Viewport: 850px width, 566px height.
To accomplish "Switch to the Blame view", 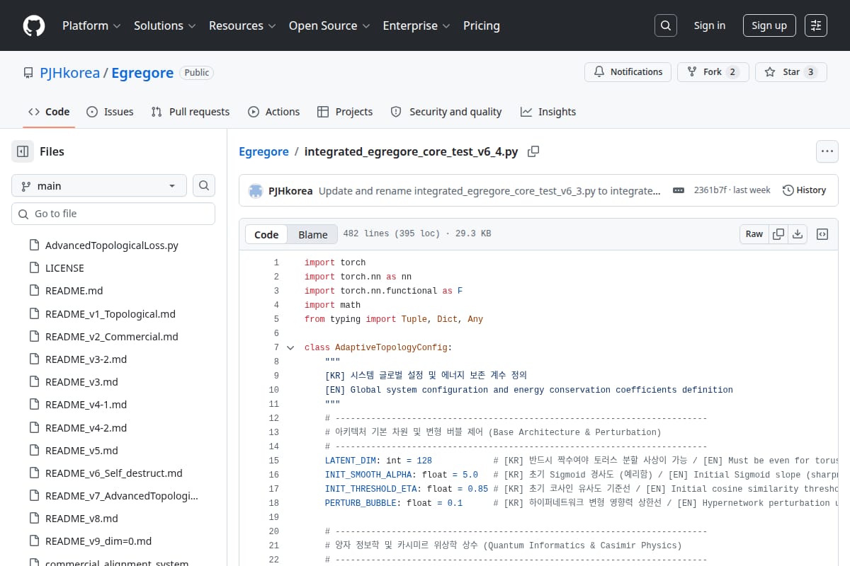I will (x=312, y=234).
